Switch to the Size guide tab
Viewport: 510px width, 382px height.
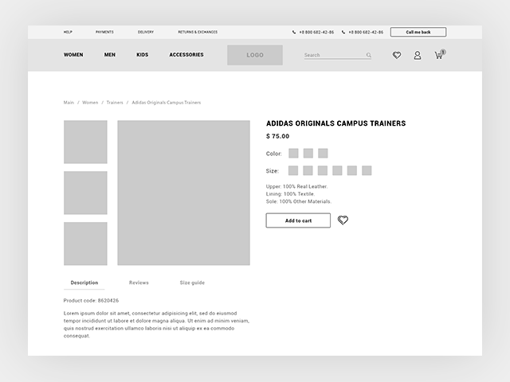coord(192,283)
